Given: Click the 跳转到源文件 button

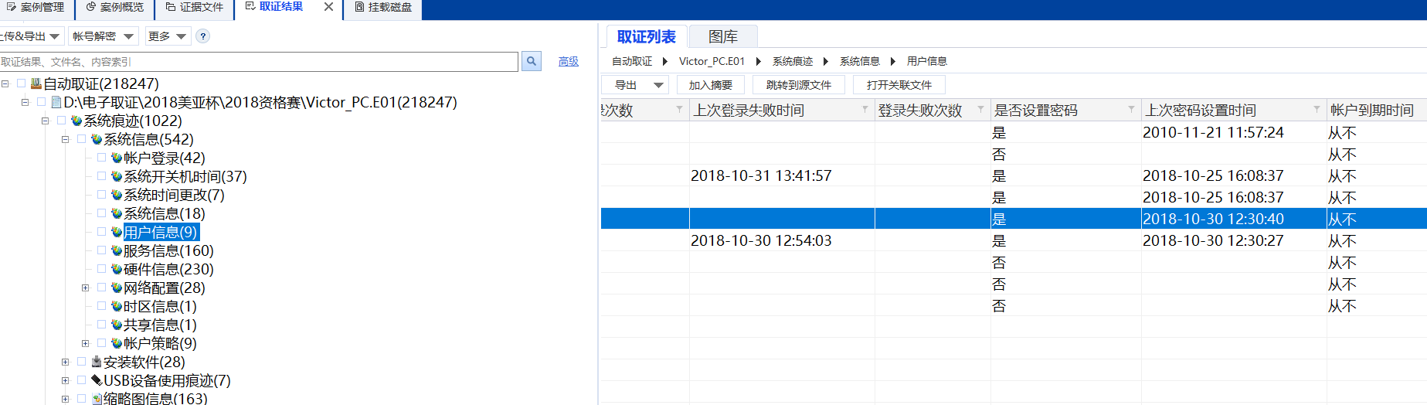Looking at the screenshot, I should 798,85.
